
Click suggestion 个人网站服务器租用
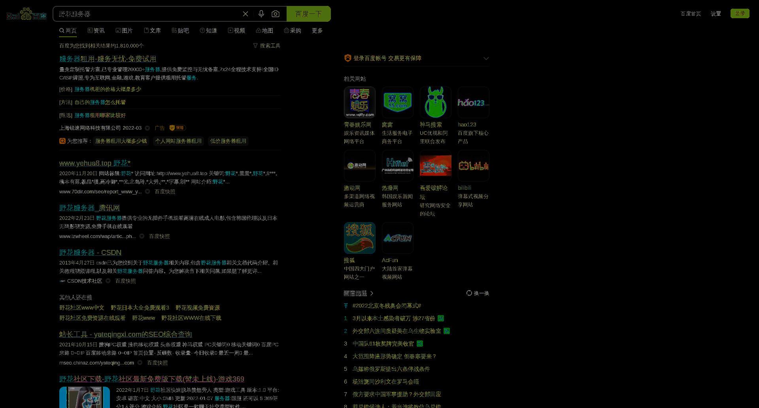[x=178, y=141]
